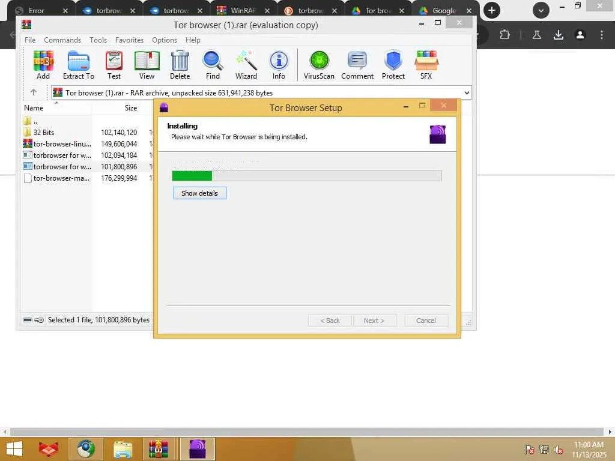Click the browser labs flask icon
This screenshot has width=615, height=461.
click(537, 35)
